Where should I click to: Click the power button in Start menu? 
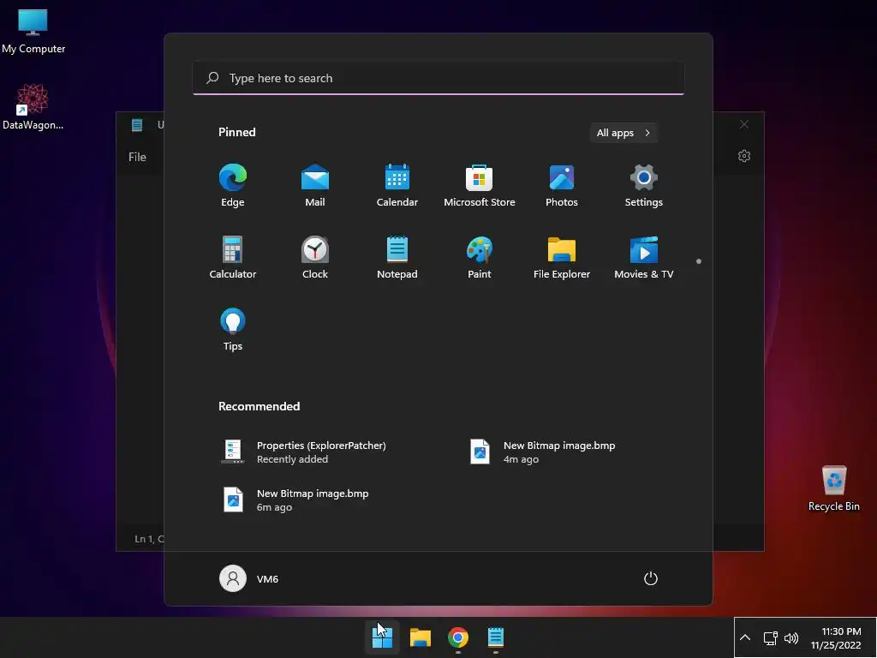(651, 578)
